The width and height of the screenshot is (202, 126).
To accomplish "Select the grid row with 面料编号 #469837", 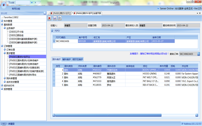I will (98, 73).
